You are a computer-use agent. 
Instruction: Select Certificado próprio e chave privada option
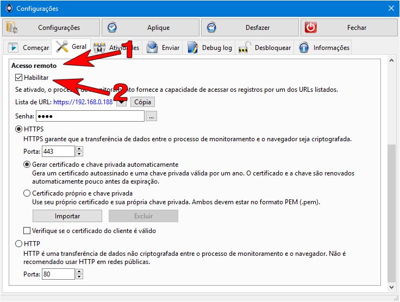[x=27, y=193]
